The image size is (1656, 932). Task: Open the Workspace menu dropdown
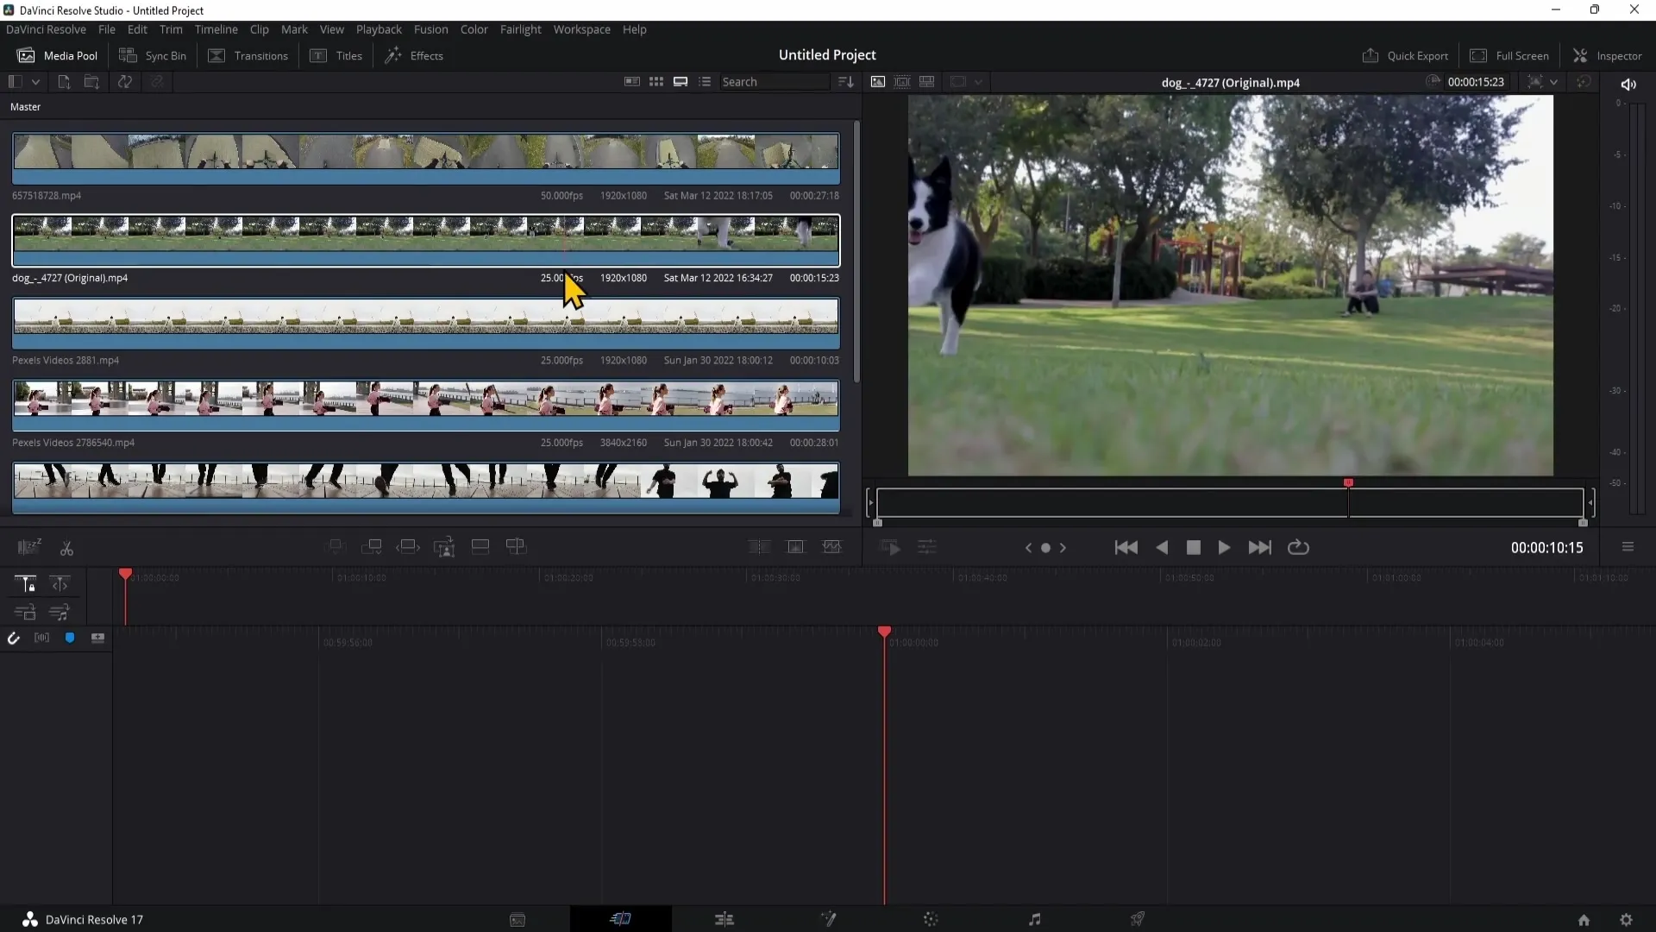click(582, 29)
